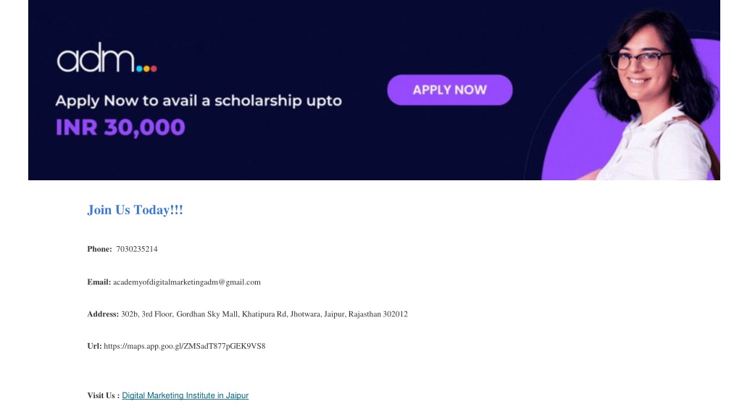Click the INR 30,000 scholarship amount
The image size is (742, 417).
pos(120,127)
